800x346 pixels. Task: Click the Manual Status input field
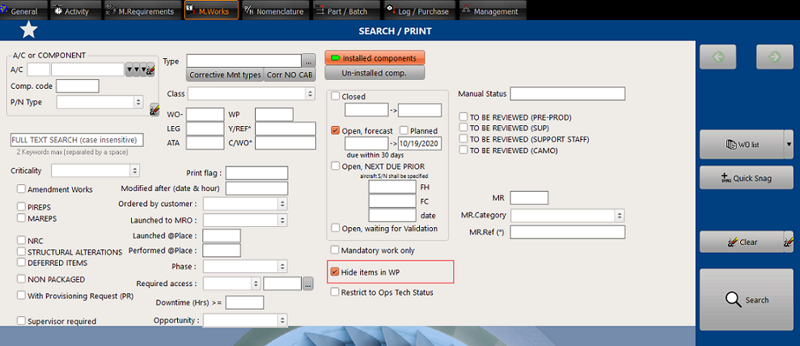click(567, 94)
